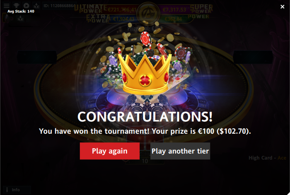This screenshot has height=195, width=290.
Task: Click the CONGRATULATIONS heading text
Action: [x=145, y=117]
